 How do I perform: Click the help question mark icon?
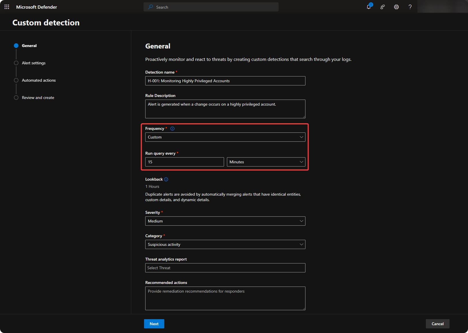pyautogui.click(x=410, y=7)
